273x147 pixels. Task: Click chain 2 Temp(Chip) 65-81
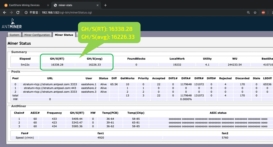(x=136, y=123)
